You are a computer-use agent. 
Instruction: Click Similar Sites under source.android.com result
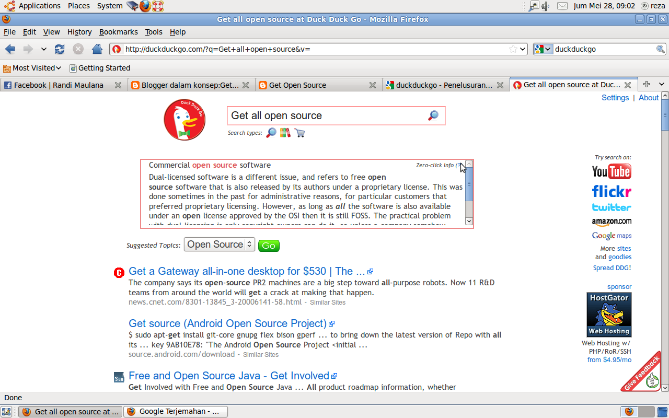[x=261, y=355]
